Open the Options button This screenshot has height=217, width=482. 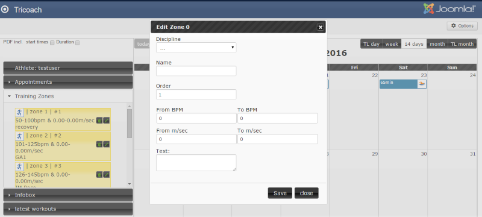[462, 26]
